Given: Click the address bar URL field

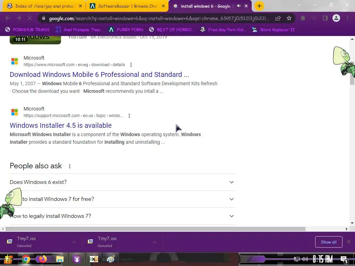Looking at the screenshot, I should 158,18.
